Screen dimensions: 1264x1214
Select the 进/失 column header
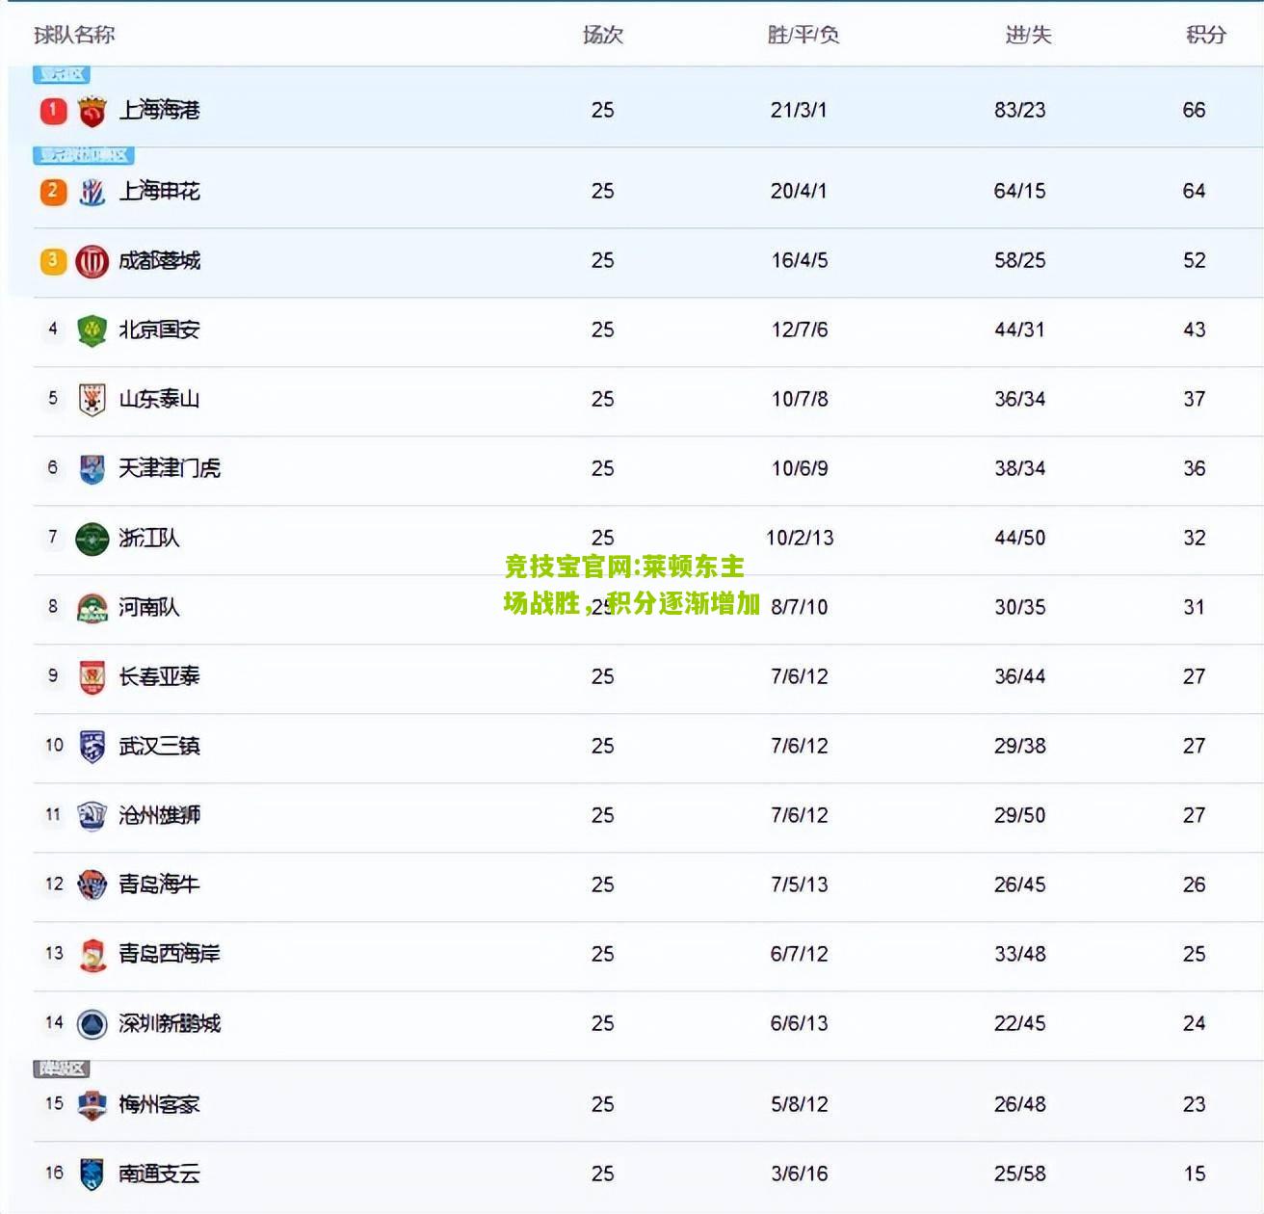[x=1028, y=35]
